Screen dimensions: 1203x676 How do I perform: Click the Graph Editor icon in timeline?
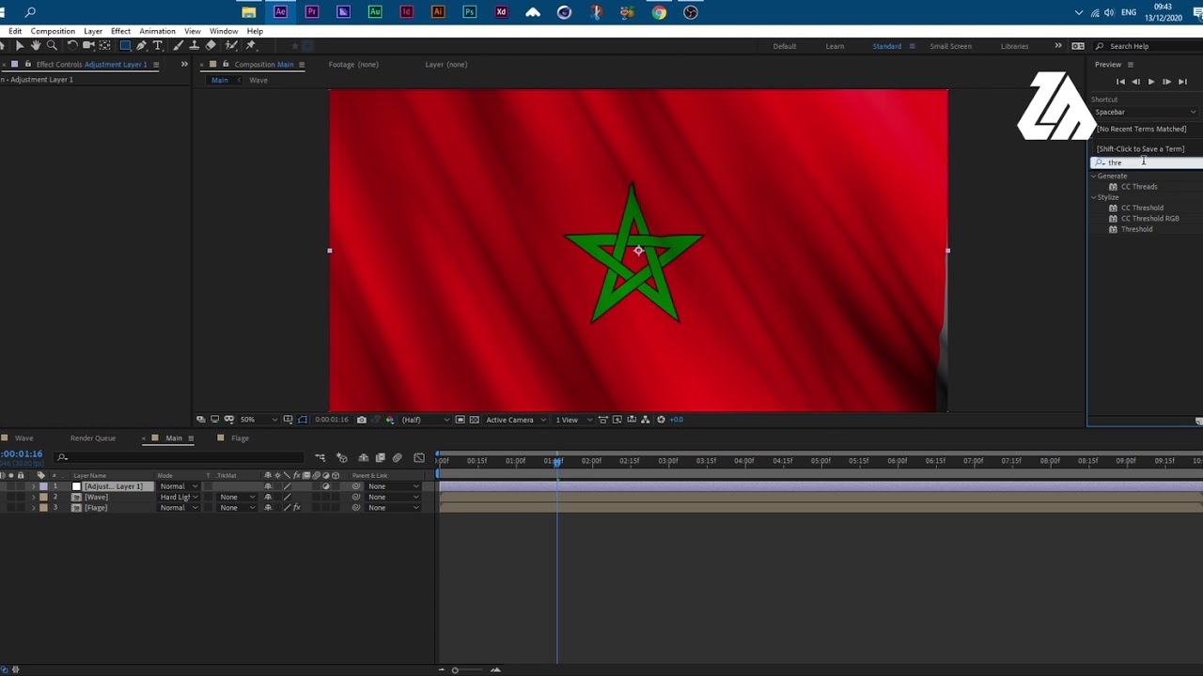[x=419, y=457]
